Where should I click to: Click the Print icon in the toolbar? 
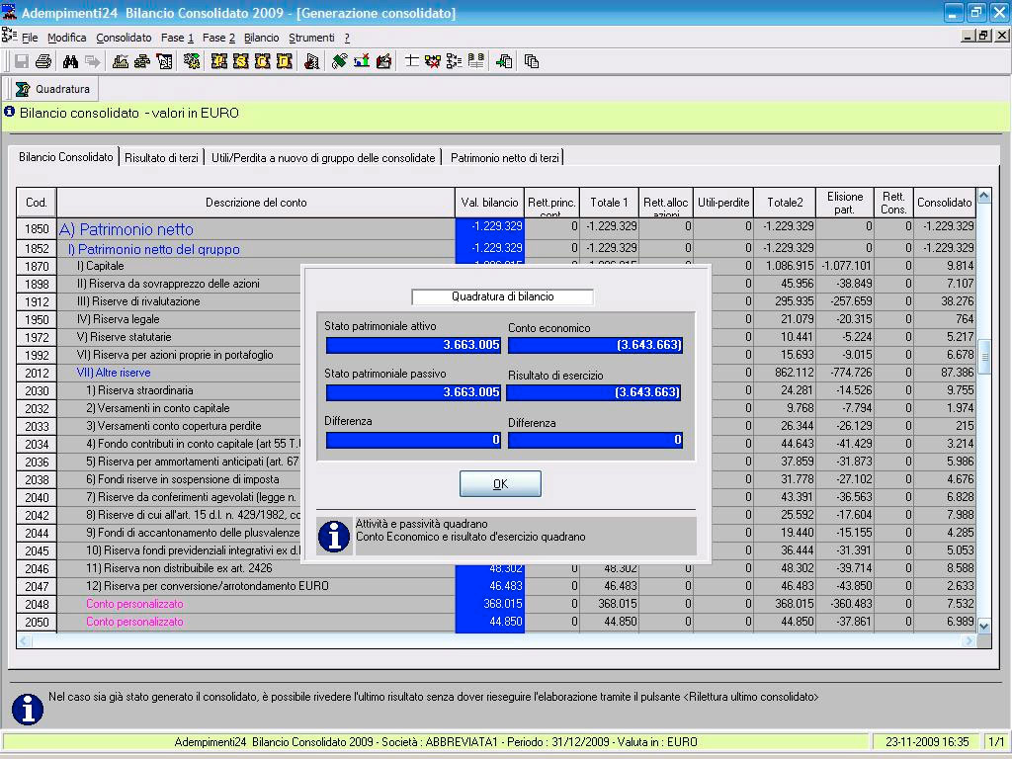[43, 61]
